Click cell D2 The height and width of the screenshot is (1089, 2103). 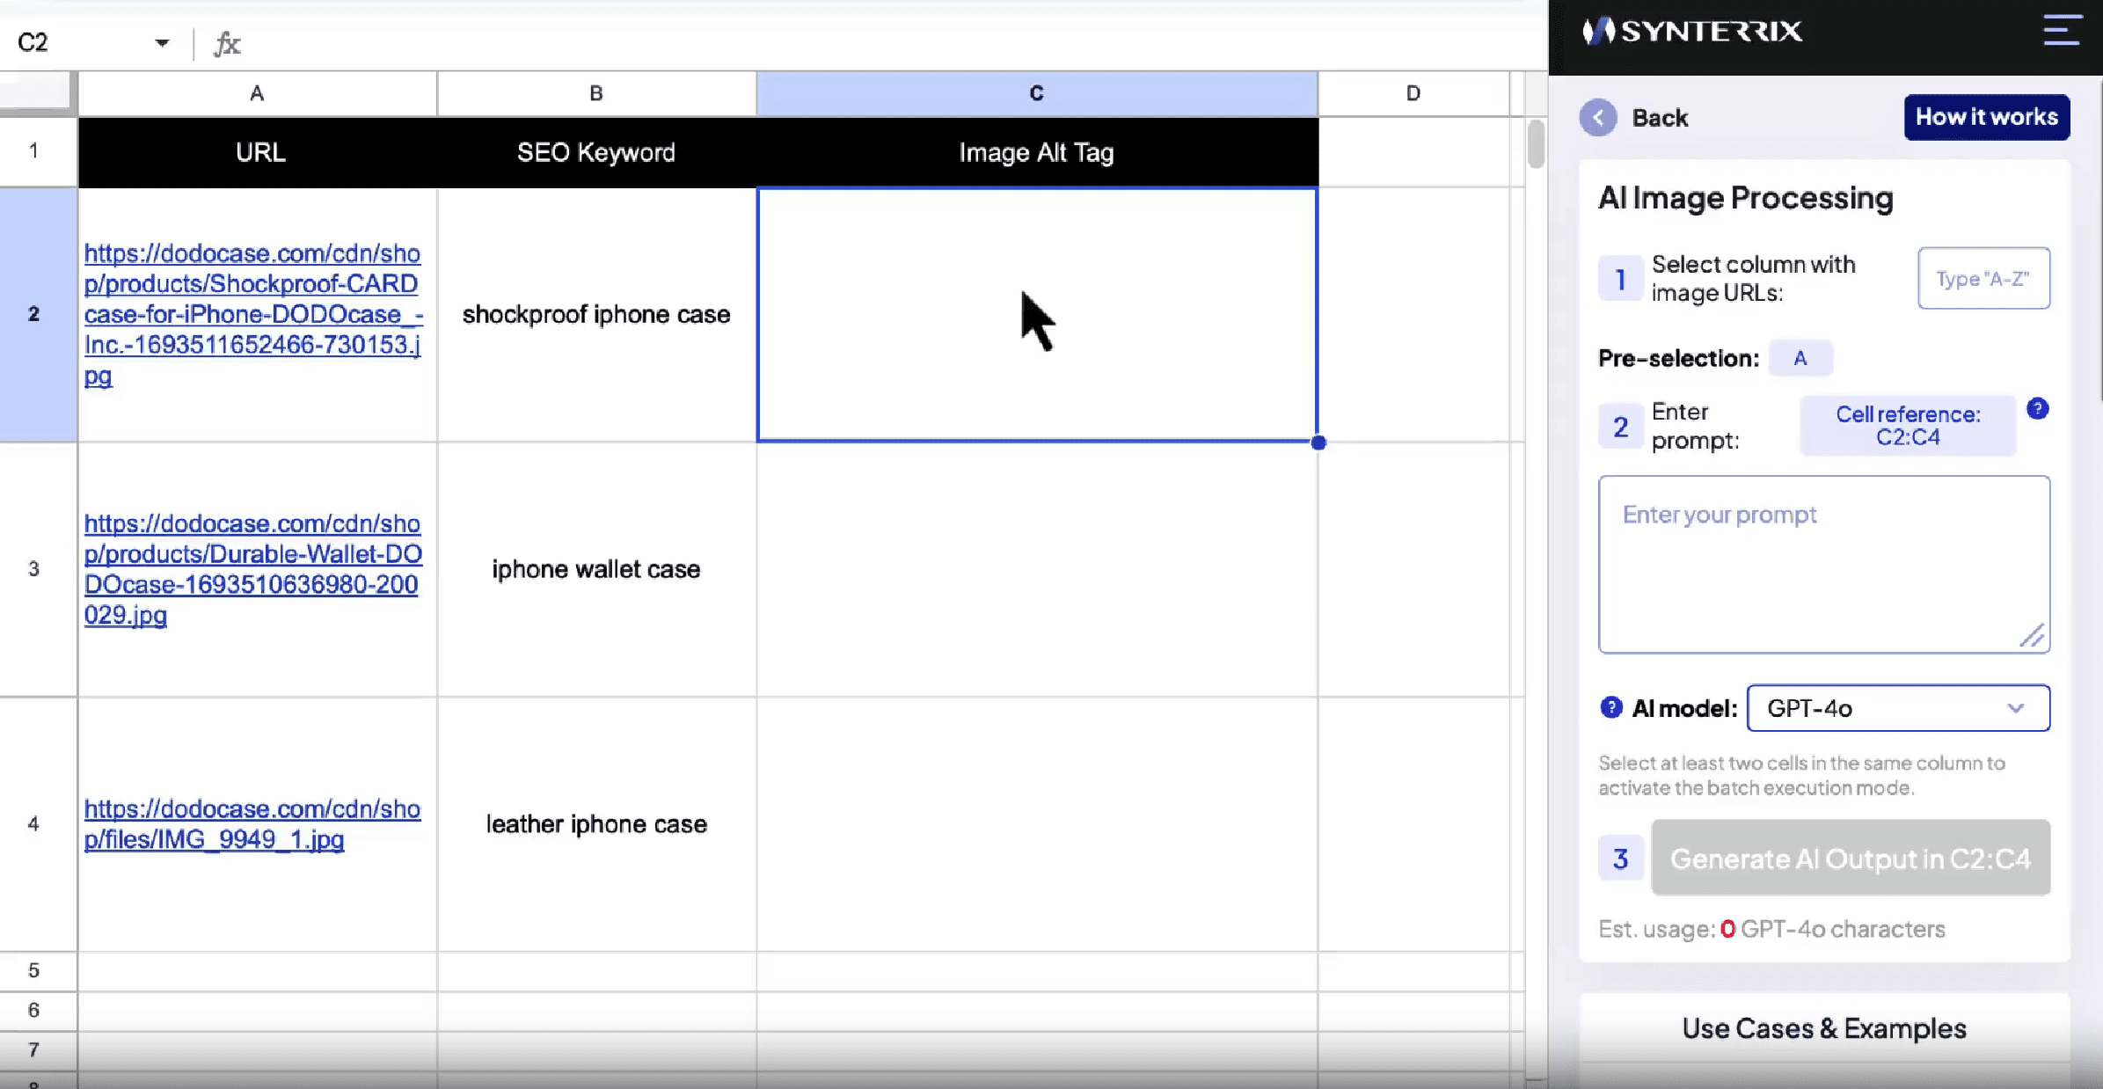(x=1413, y=314)
